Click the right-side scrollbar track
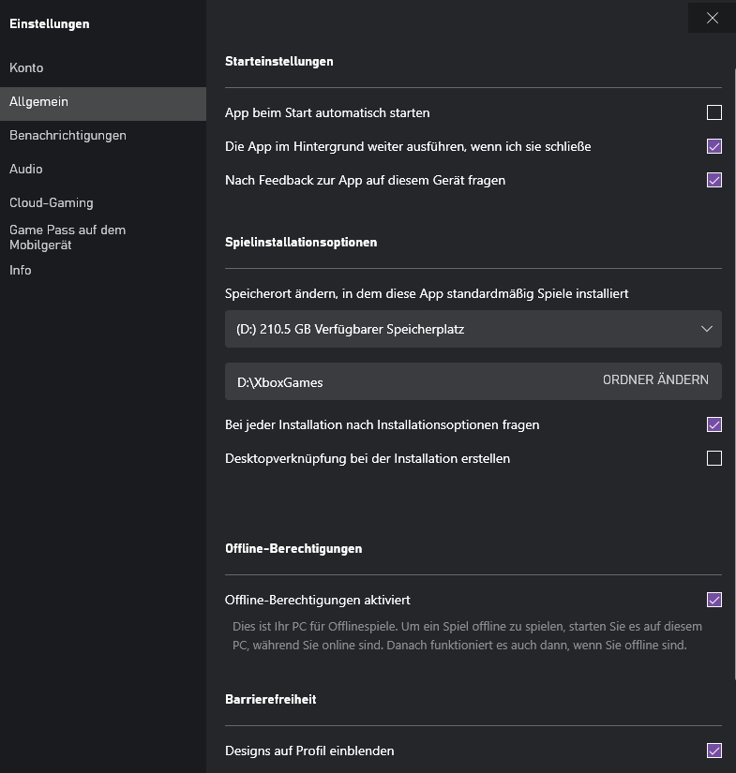Screen dimensions: 736x773 click(730, 375)
